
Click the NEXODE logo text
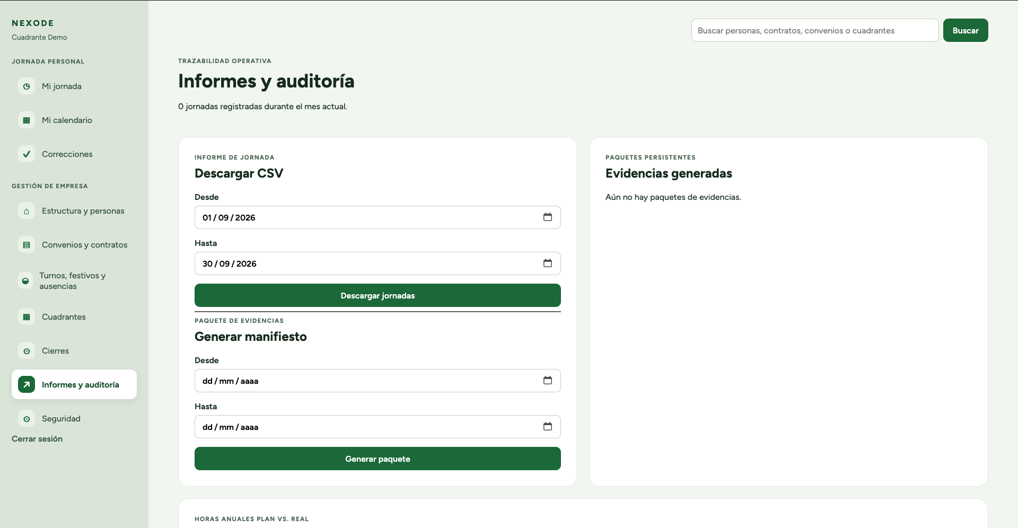click(33, 23)
